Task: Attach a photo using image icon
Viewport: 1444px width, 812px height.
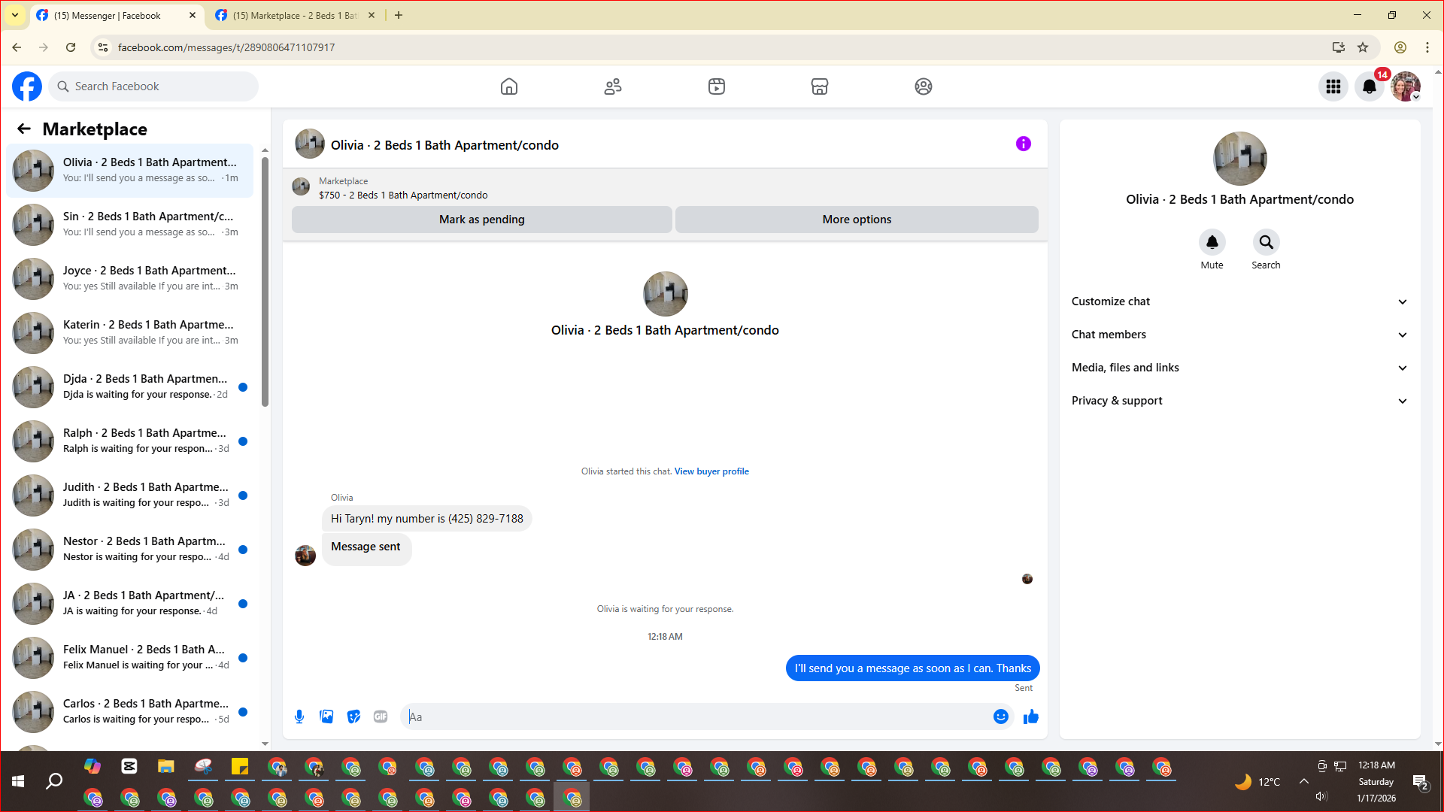Action: (326, 717)
